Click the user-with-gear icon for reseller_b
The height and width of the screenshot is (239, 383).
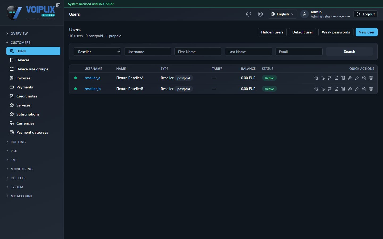[x=350, y=89]
